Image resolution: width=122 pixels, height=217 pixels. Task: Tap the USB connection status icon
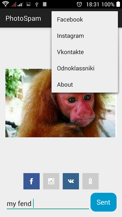click(37, 4)
